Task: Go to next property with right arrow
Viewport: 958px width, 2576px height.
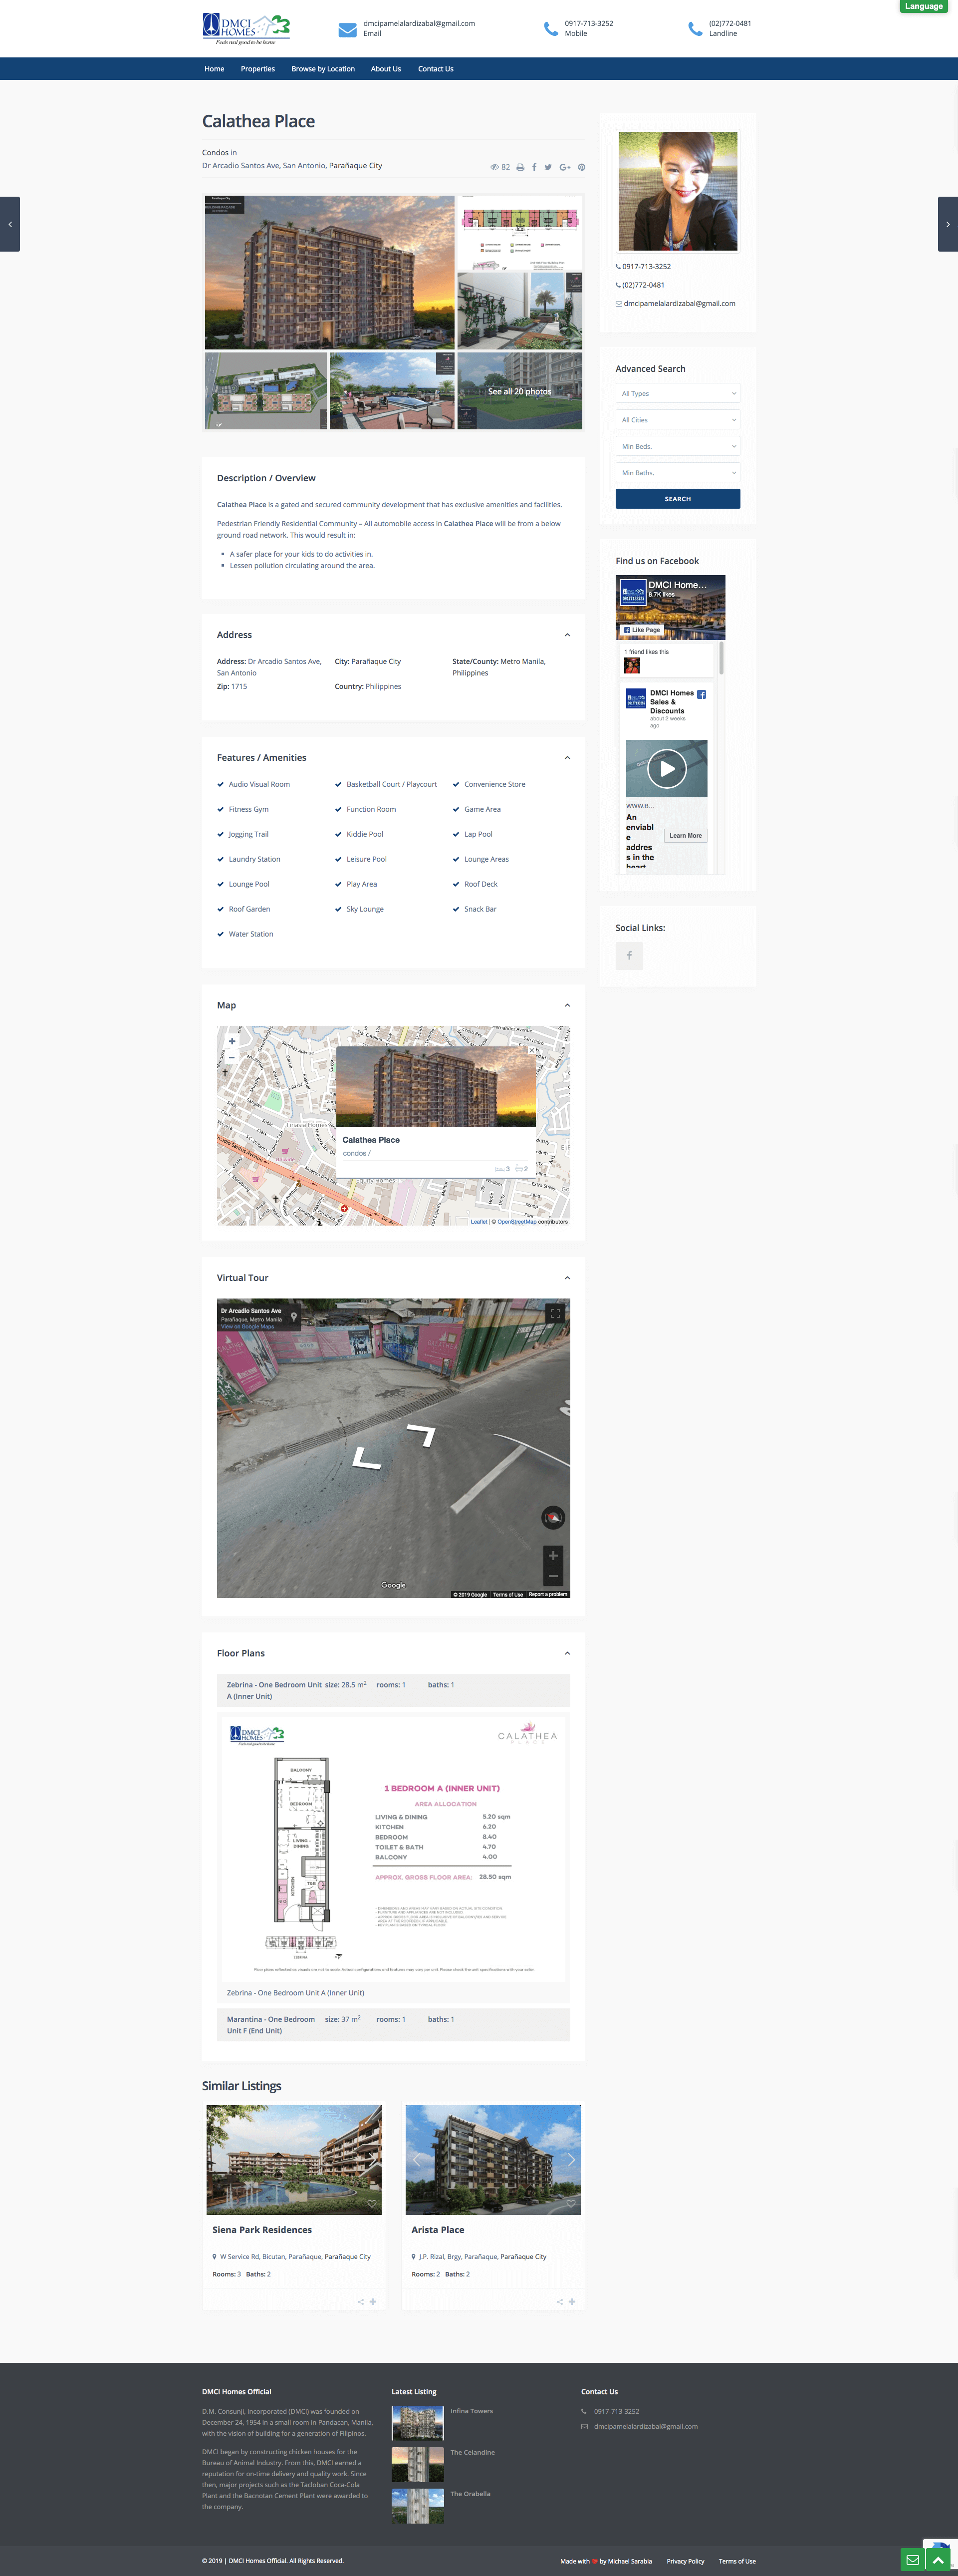Action: [x=948, y=224]
